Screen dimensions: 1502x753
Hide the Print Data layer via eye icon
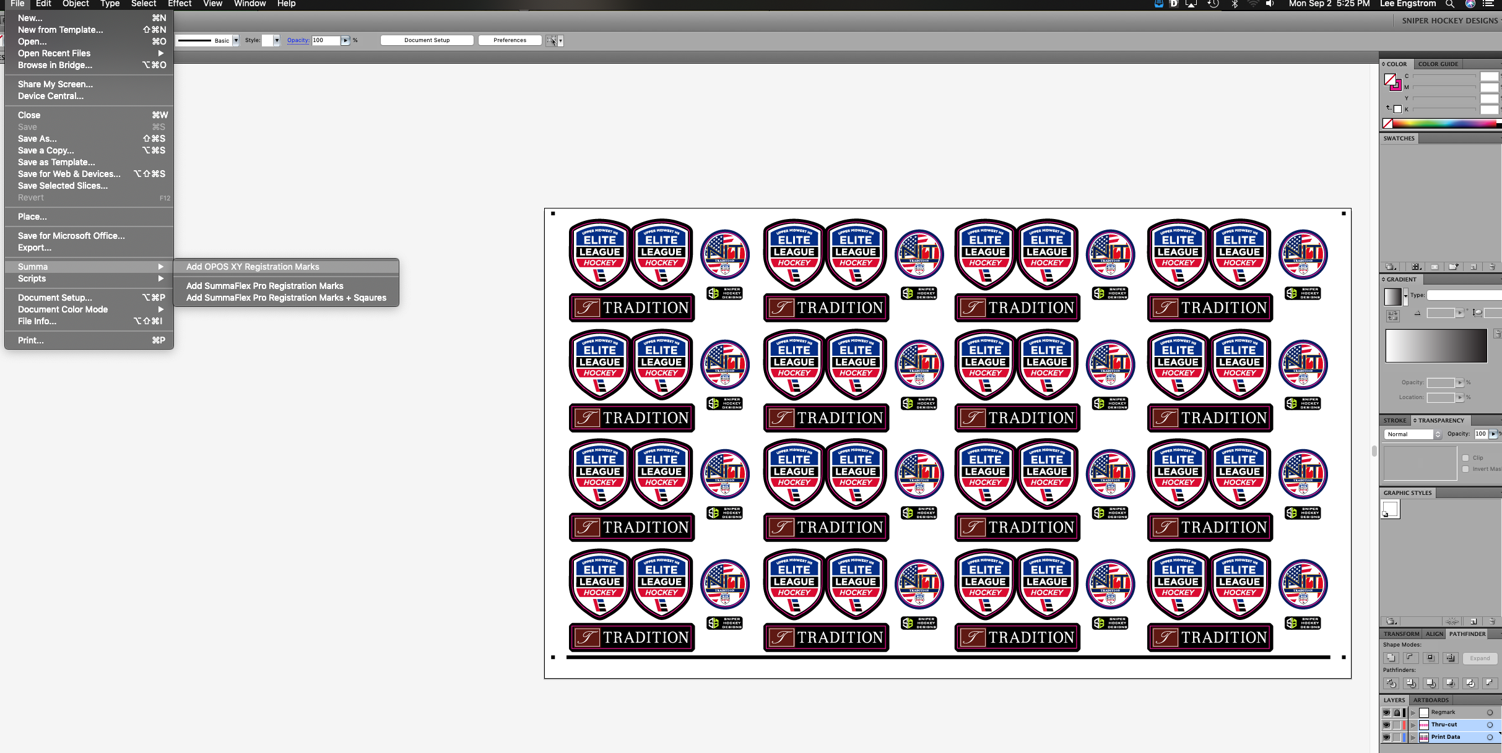(x=1387, y=737)
